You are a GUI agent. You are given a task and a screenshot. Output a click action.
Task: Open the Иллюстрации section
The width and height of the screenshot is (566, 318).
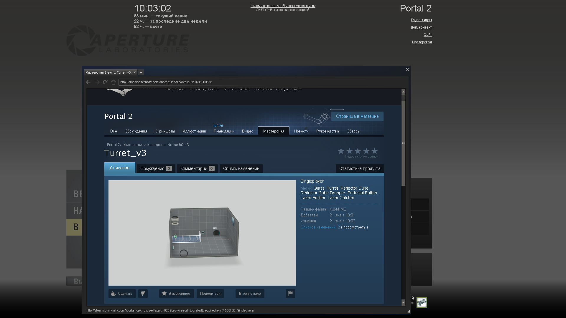click(x=194, y=131)
